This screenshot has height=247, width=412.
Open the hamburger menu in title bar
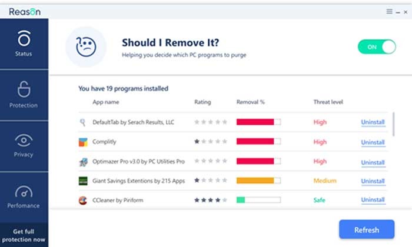pyautogui.click(x=390, y=11)
